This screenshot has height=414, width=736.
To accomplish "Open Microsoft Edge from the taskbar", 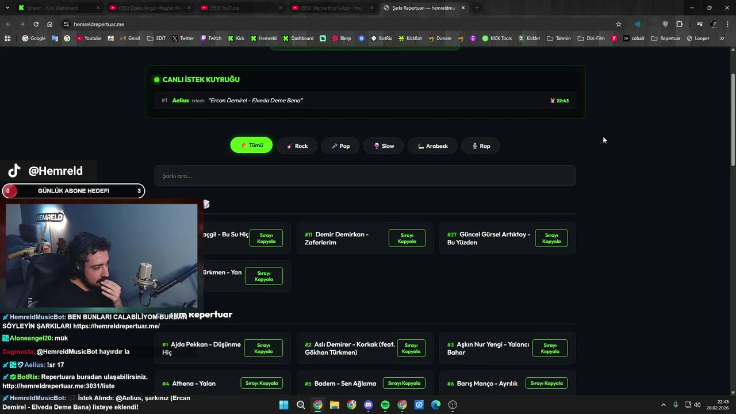I will (436, 405).
